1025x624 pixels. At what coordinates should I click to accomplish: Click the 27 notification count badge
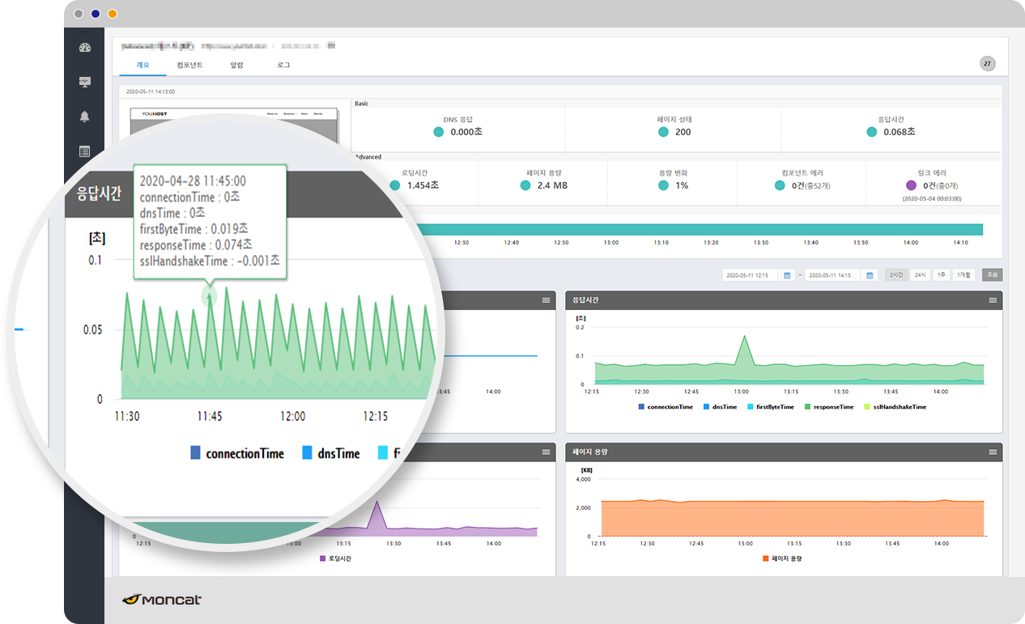[988, 64]
